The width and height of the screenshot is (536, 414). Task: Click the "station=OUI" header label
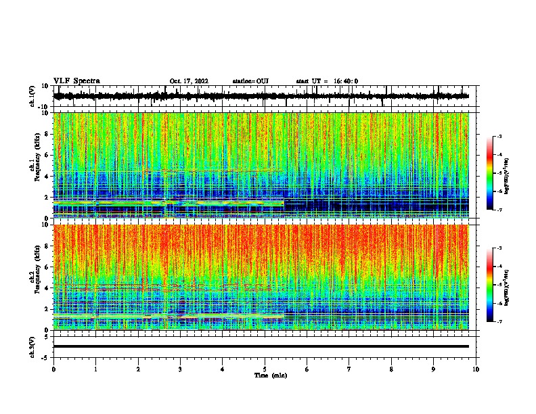(x=250, y=81)
